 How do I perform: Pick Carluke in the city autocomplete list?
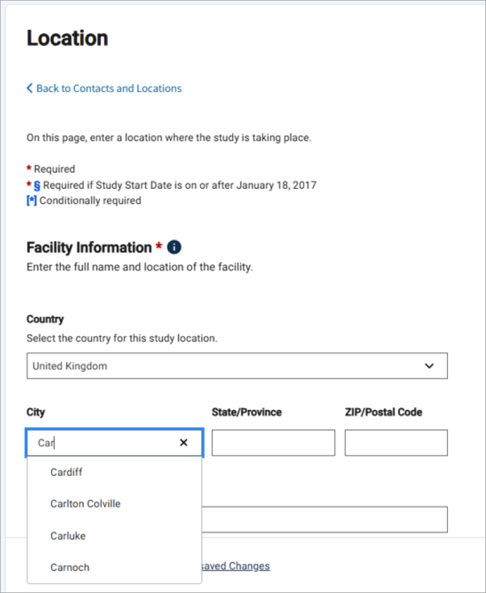(x=68, y=535)
